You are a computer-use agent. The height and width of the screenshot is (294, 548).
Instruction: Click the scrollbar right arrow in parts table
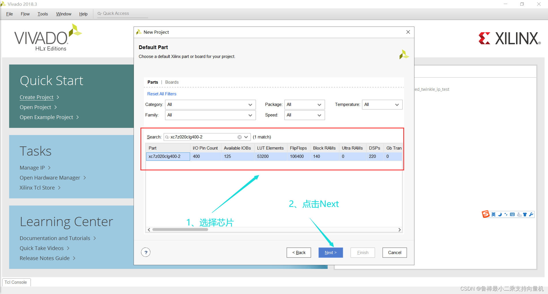point(400,230)
